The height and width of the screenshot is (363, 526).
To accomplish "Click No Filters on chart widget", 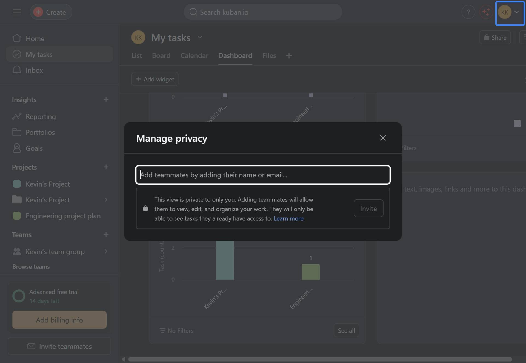I will (x=176, y=331).
